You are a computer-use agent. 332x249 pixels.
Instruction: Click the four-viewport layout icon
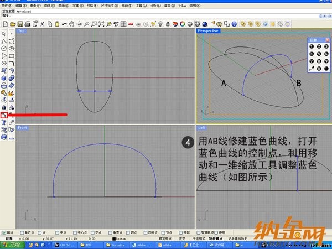[x=123, y=24]
